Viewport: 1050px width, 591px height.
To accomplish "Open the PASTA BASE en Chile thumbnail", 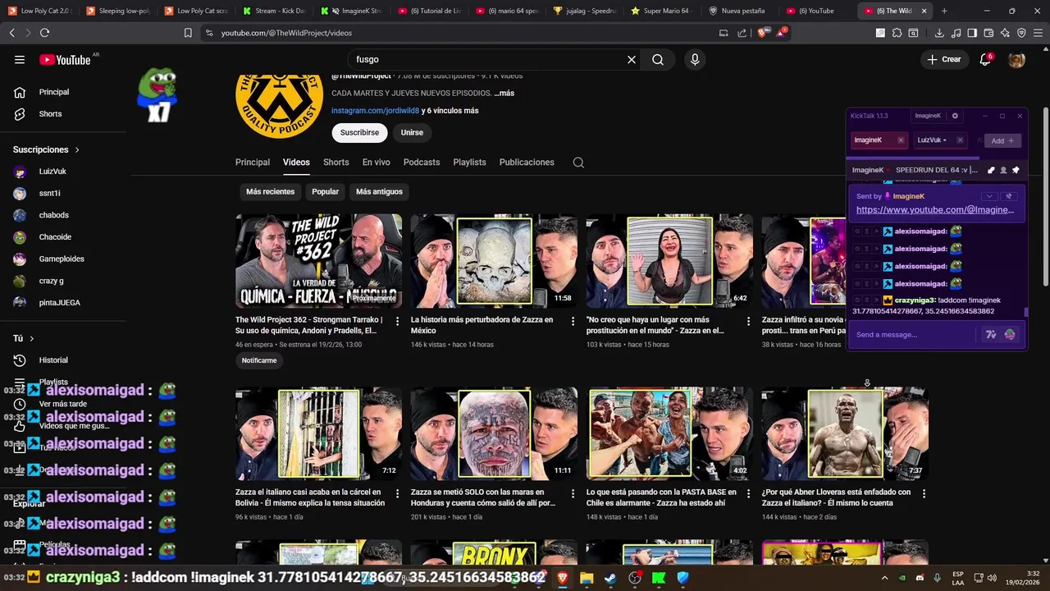I will point(669,433).
